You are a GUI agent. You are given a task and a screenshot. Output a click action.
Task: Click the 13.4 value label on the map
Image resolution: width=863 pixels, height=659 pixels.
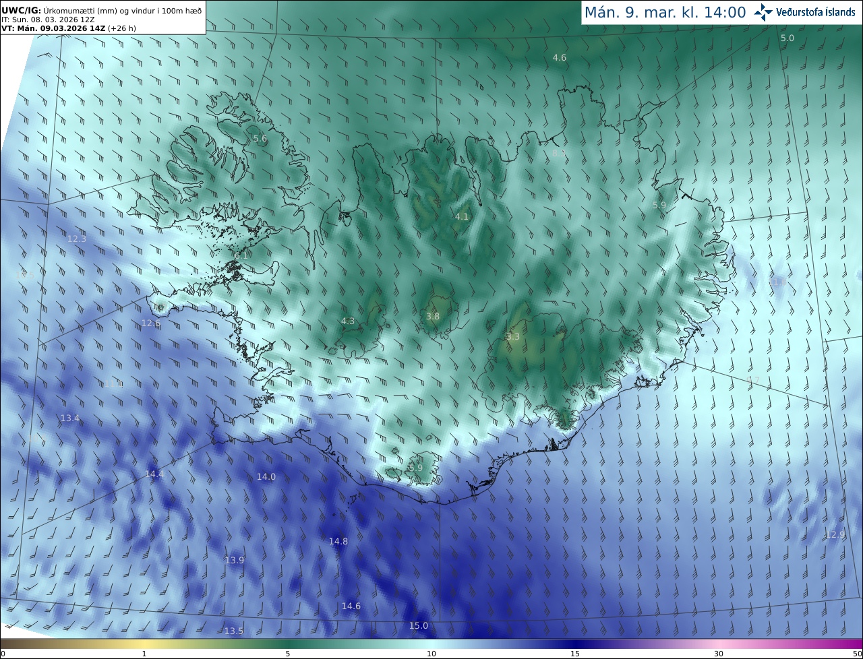point(70,418)
